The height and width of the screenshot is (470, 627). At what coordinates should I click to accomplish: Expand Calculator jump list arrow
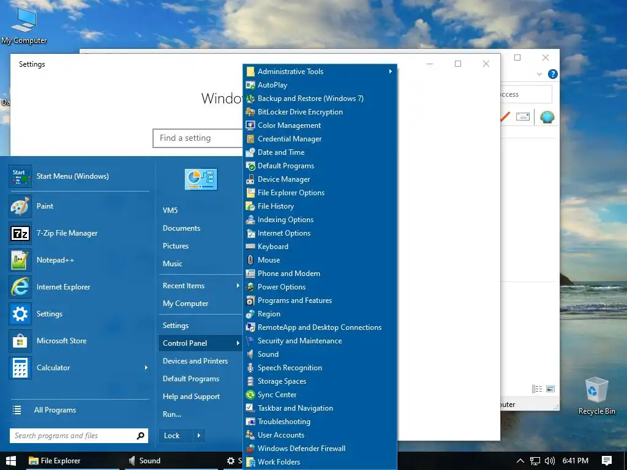146,368
